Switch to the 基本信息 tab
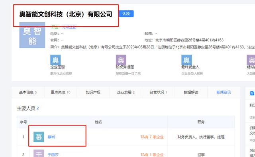This screenshot has width=255, height=157. [x=27, y=92]
